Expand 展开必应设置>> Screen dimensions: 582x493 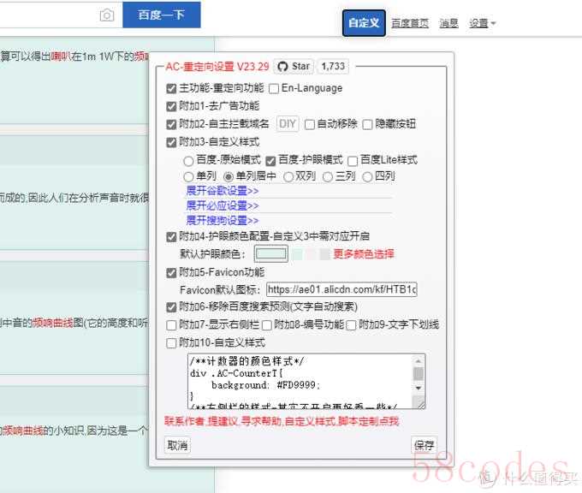(x=223, y=205)
